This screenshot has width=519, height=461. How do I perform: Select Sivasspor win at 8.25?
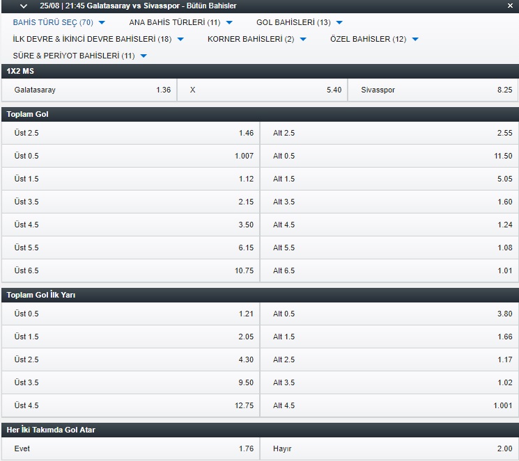pyautogui.click(x=433, y=90)
